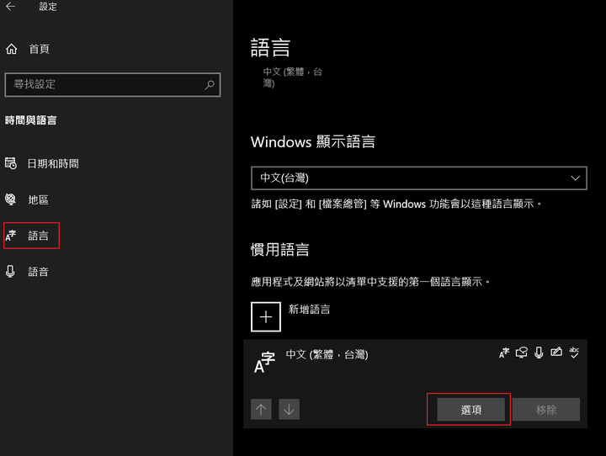Click the 語音 microphone icon in sidebar
This screenshot has height=456, width=606.
coord(10,271)
